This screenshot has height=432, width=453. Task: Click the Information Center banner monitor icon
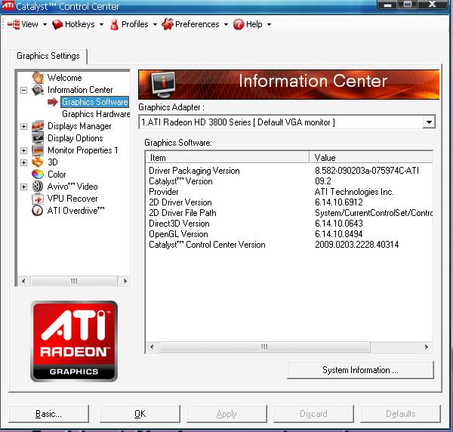[x=164, y=85]
